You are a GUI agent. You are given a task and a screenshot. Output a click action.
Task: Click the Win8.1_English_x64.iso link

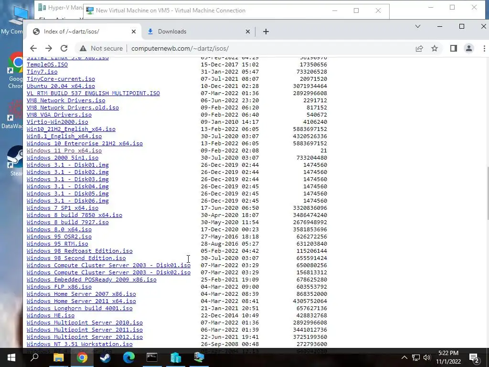pyautogui.click(x=64, y=136)
